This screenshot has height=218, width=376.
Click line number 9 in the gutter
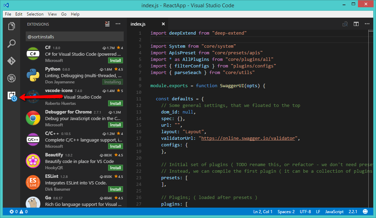[x=140, y=86]
